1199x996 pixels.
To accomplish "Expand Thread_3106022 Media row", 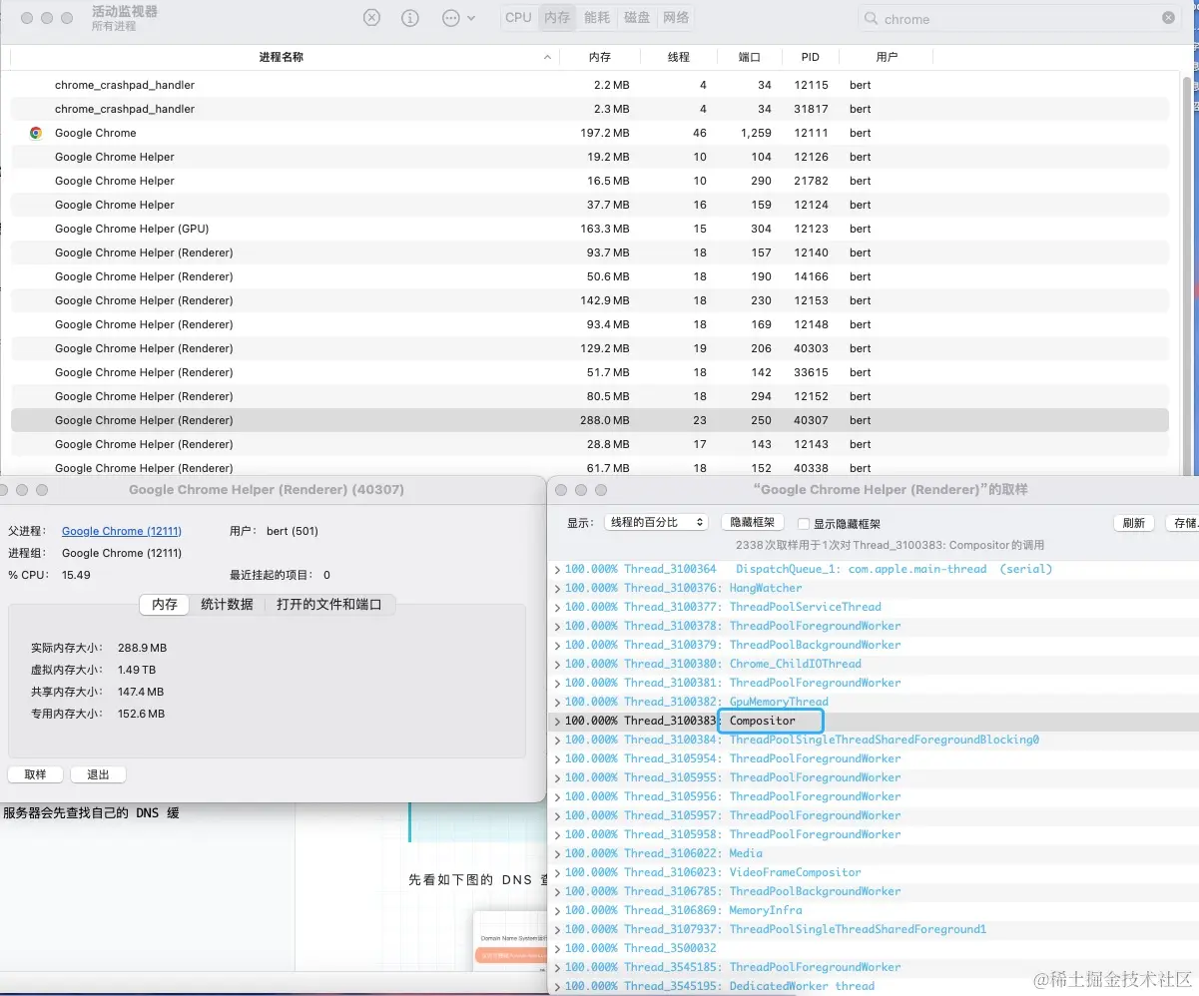I will pyautogui.click(x=558, y=853).
